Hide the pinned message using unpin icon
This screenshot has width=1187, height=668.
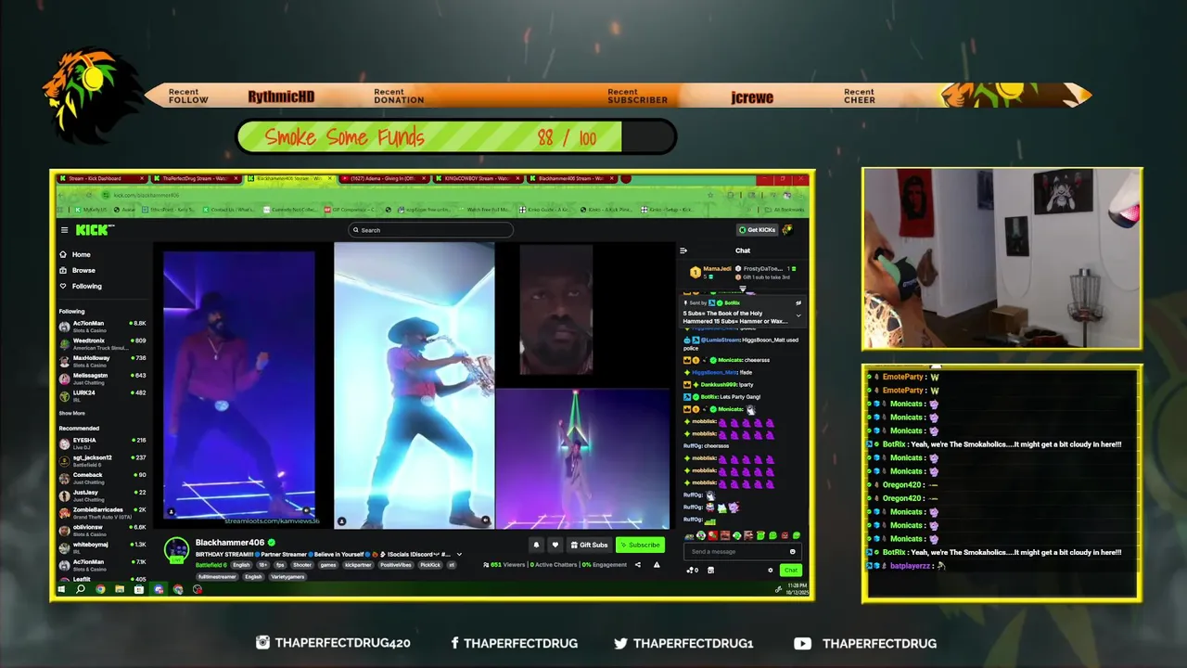click(798, 303)
